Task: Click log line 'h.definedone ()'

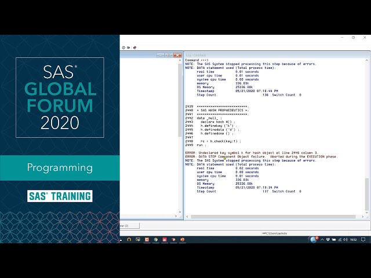Action: (217, 133)
